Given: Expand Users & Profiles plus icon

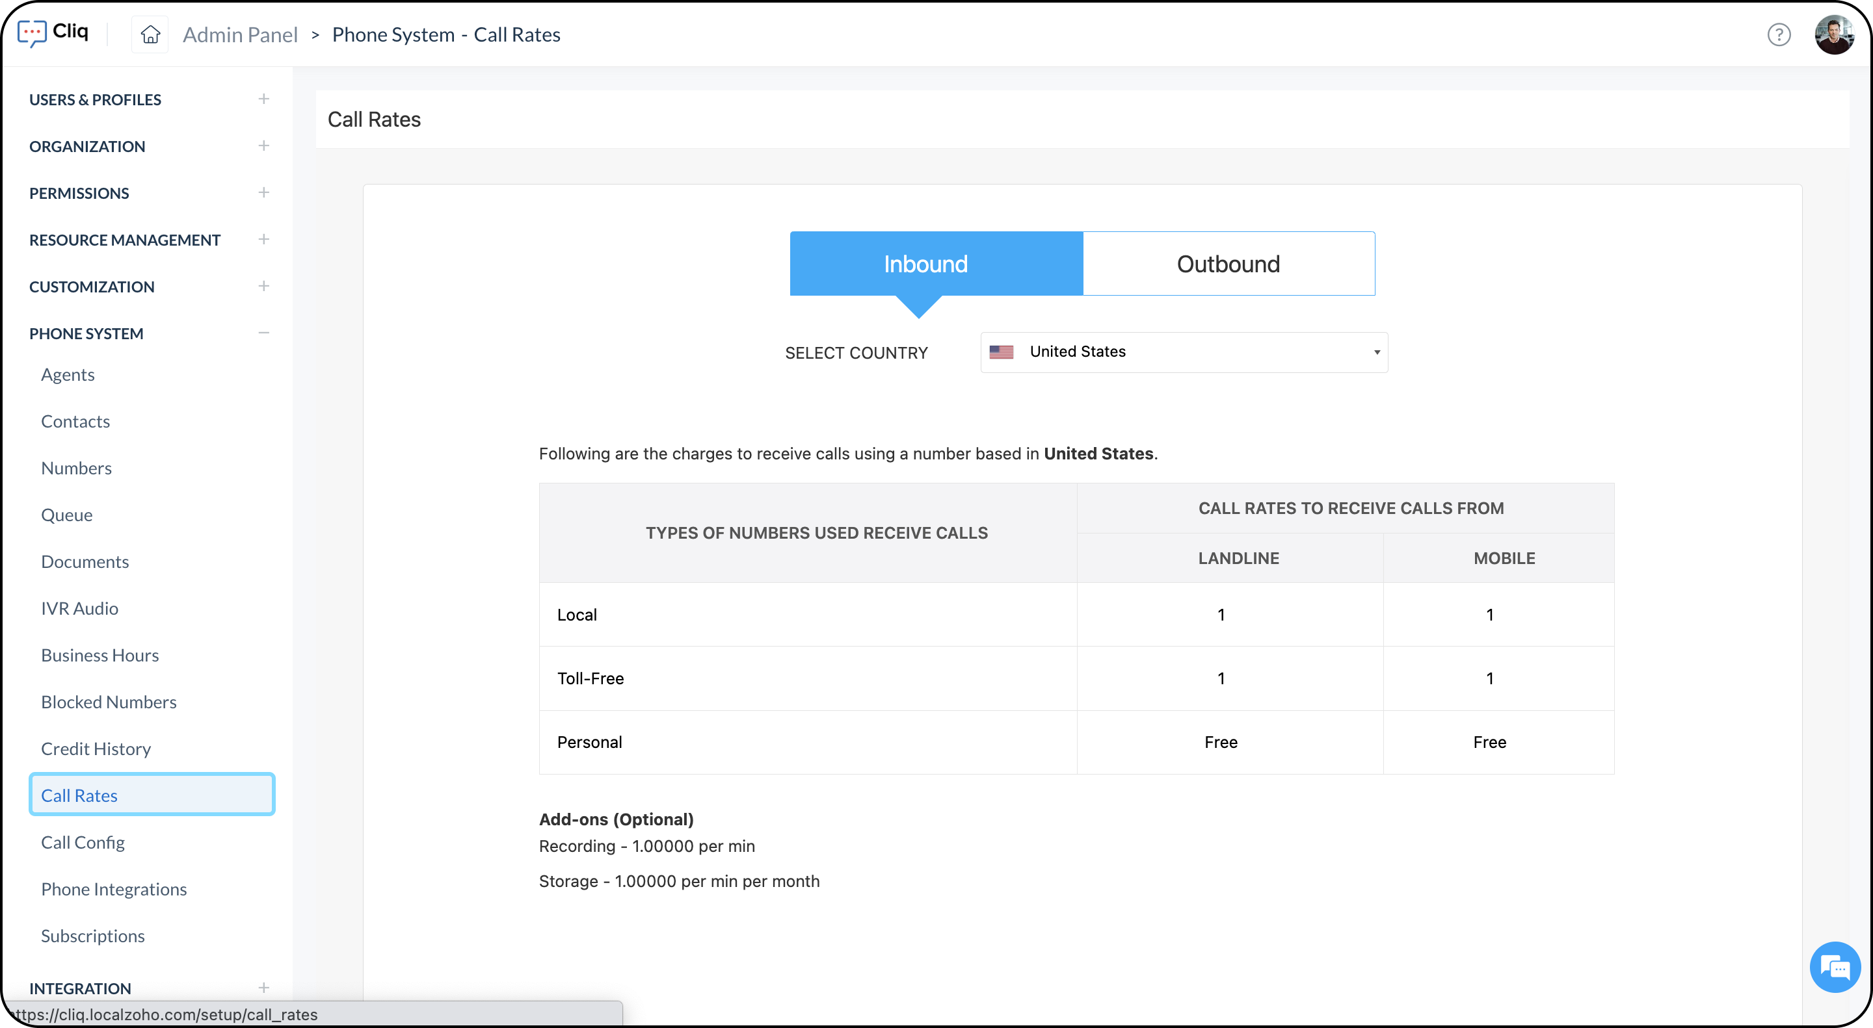Looking at the screenshot, I should (x=263, y=99).
